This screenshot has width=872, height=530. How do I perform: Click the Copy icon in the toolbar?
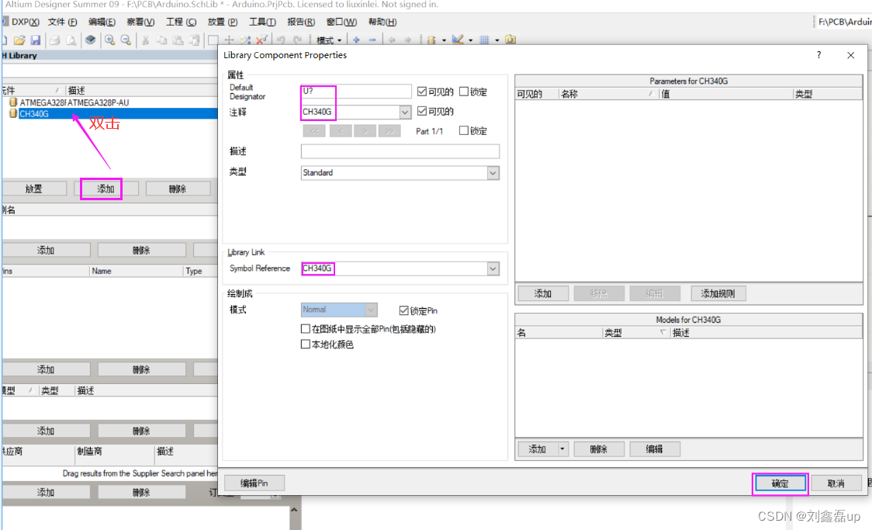(x=161, y=40)
